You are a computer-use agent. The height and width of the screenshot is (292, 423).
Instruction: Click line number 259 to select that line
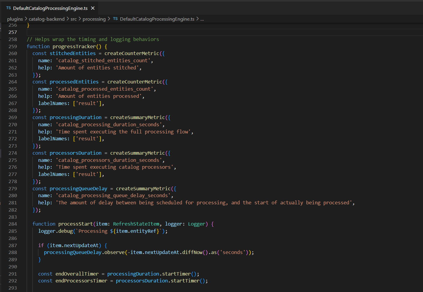tap(13, 46)
